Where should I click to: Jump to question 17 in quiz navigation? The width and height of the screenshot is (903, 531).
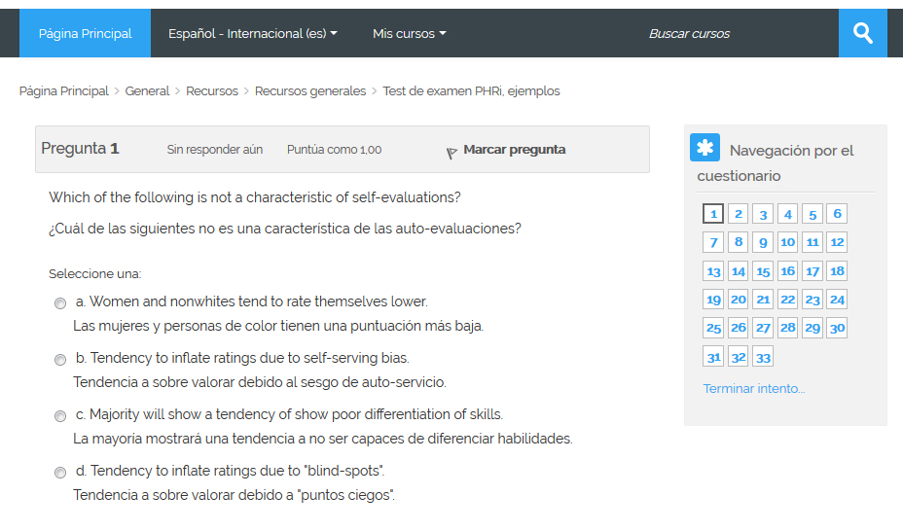813,271
